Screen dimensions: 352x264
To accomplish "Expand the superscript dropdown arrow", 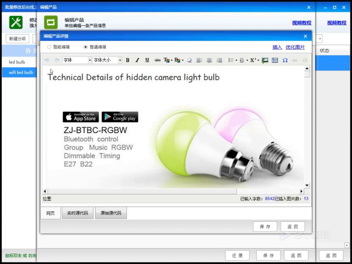I will click(x=258, y=60).
